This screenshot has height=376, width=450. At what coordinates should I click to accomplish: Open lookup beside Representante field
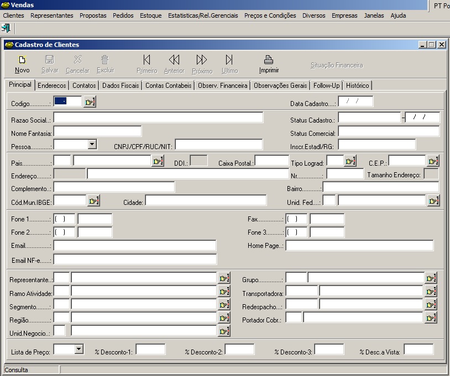click(x=224, y=278)
